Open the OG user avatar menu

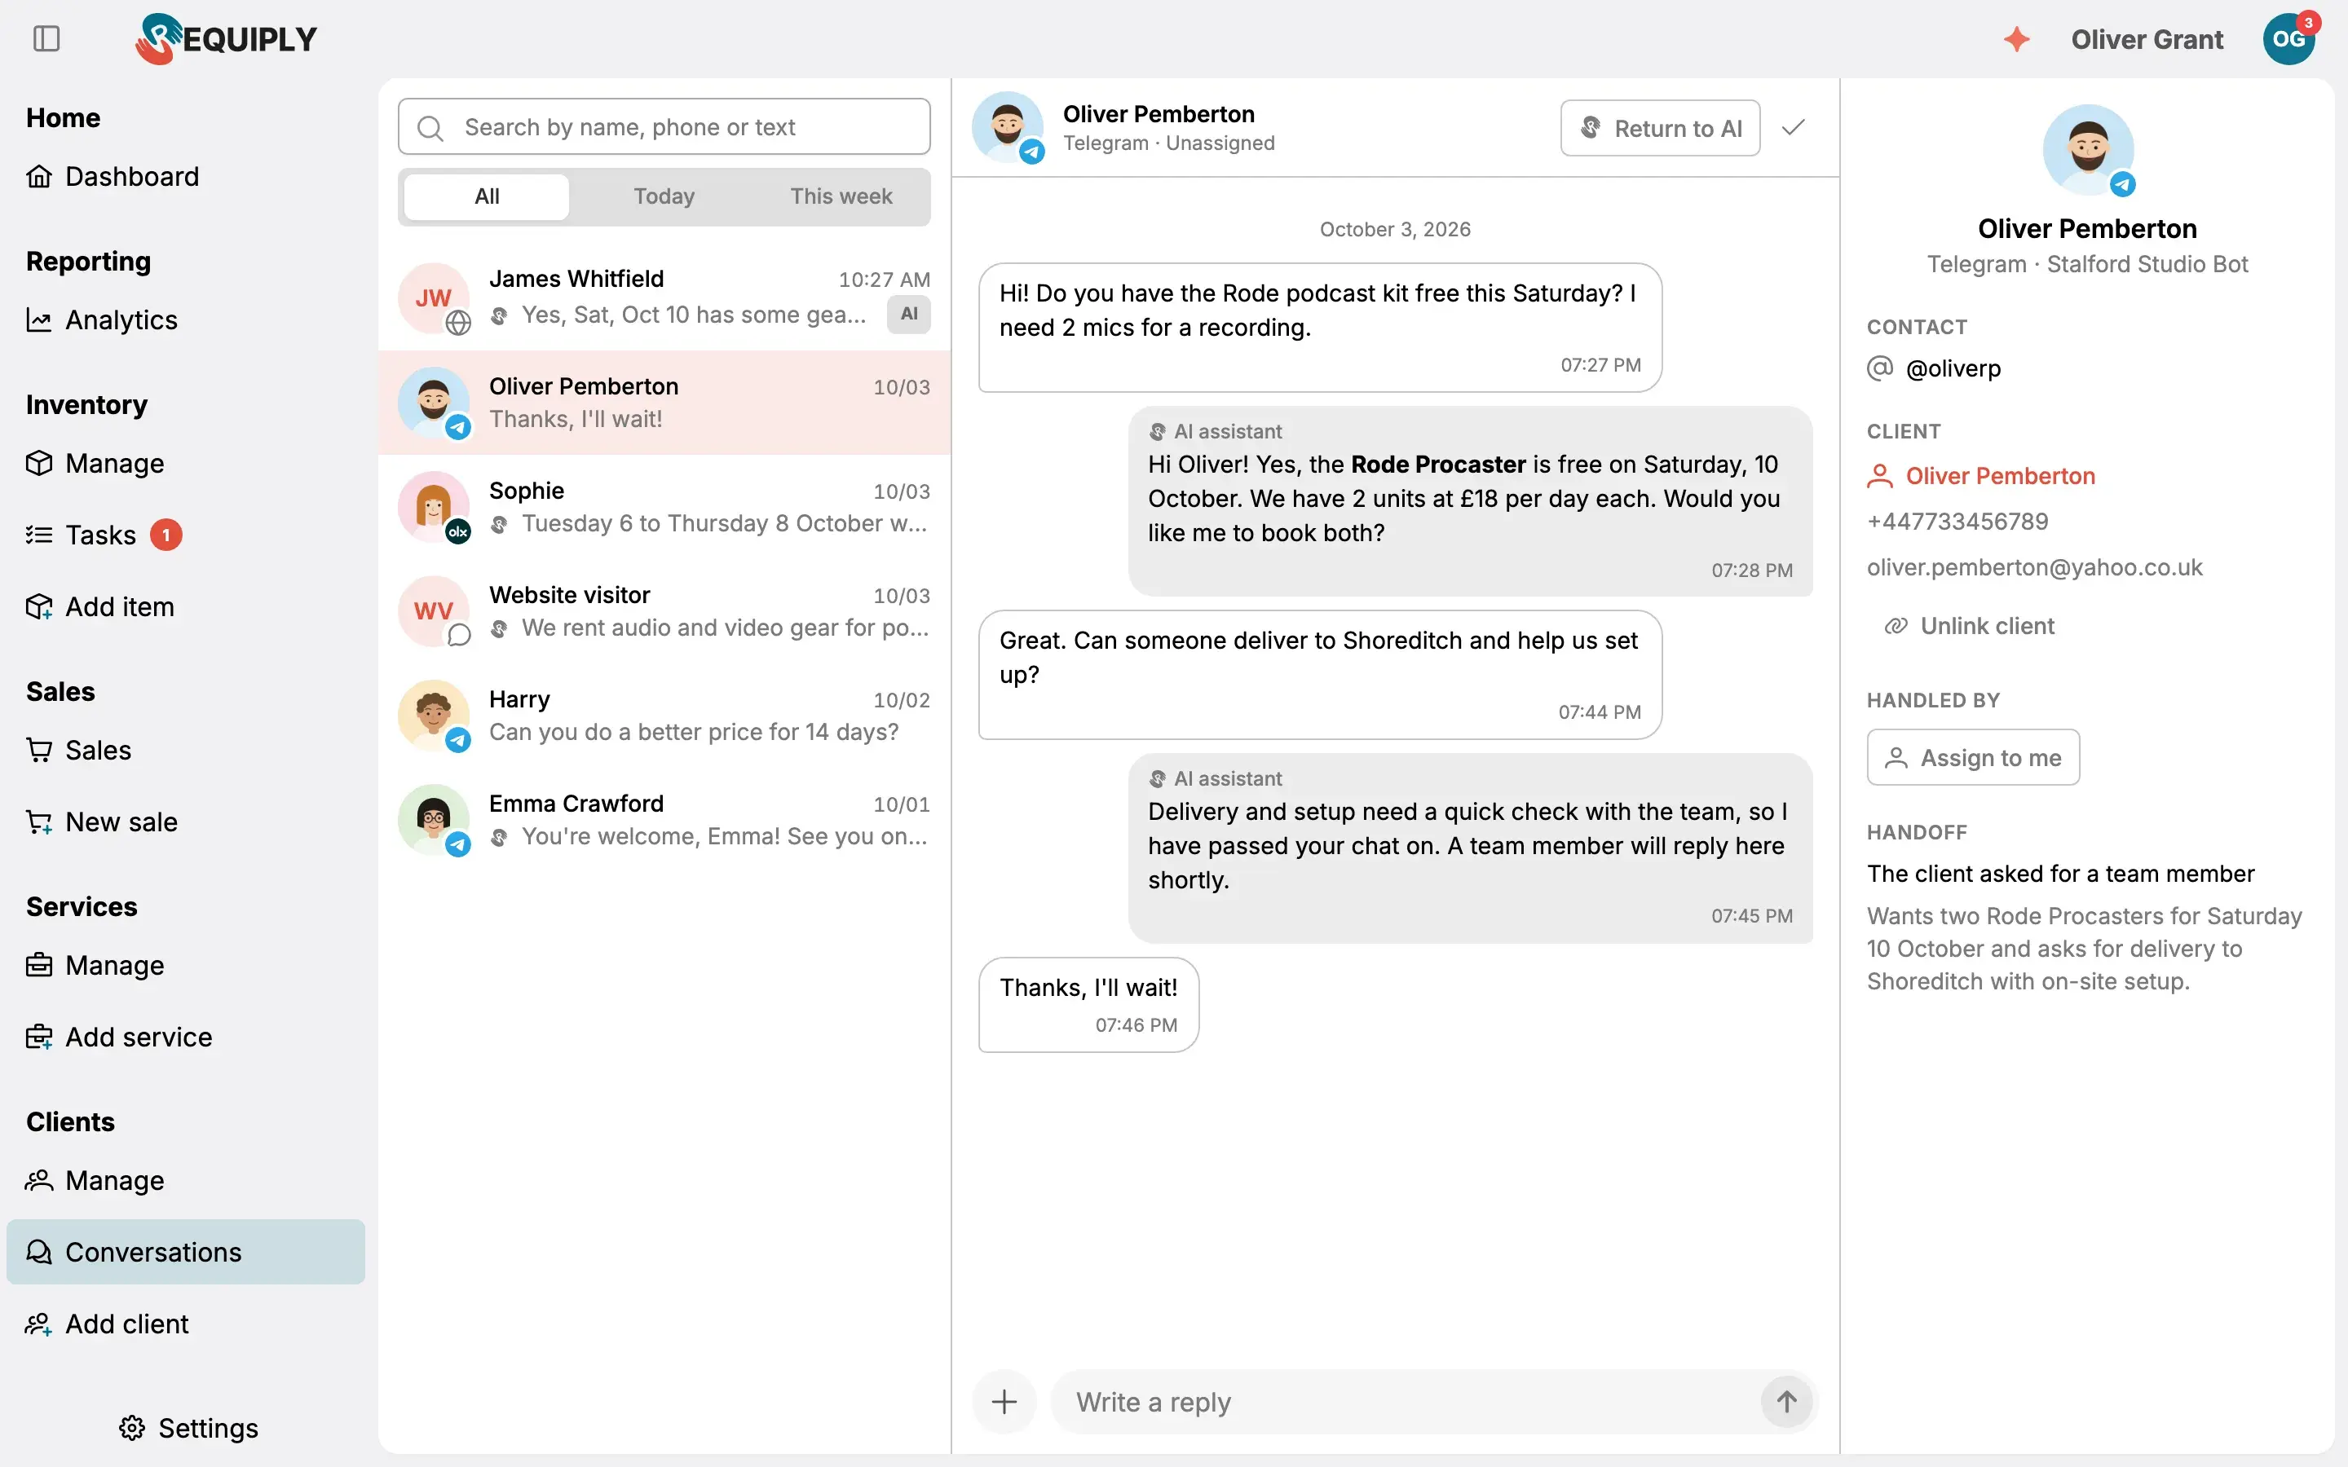[2288, 39]
